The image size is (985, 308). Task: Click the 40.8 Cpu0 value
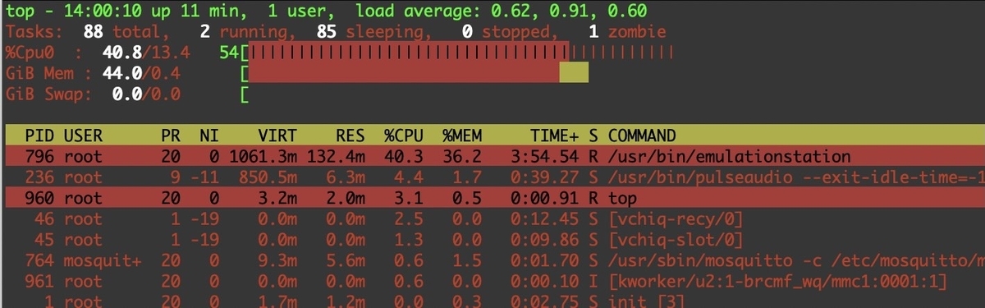point(121,53)
